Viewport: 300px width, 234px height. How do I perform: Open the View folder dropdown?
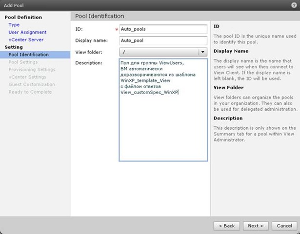pyautogui.click(x=163, y=52)
